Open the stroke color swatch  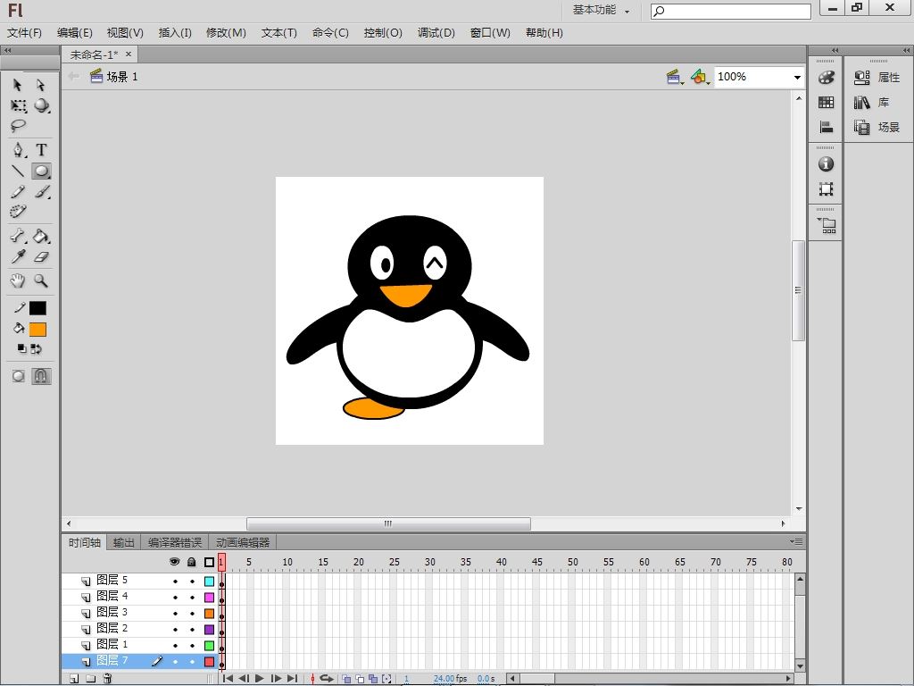[37, 308]
